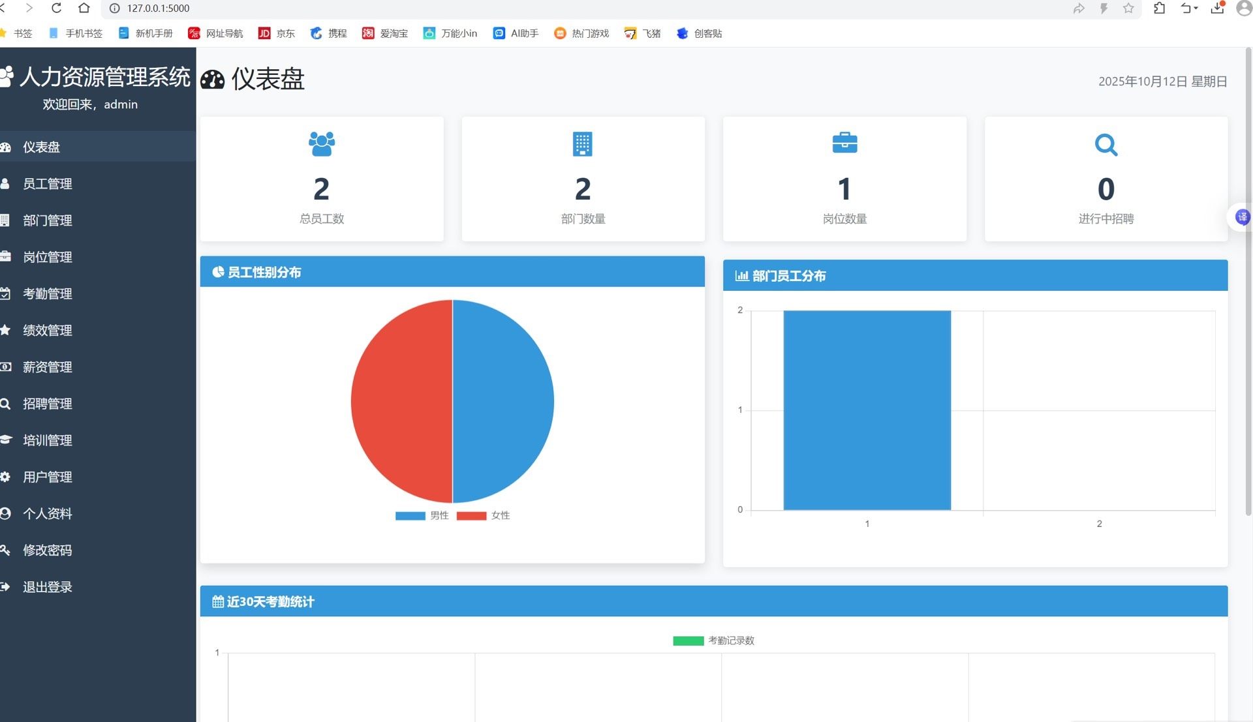Toggle 男性 legend in gender pie chart
This screenshot has height=722, width=1253.
422,515
